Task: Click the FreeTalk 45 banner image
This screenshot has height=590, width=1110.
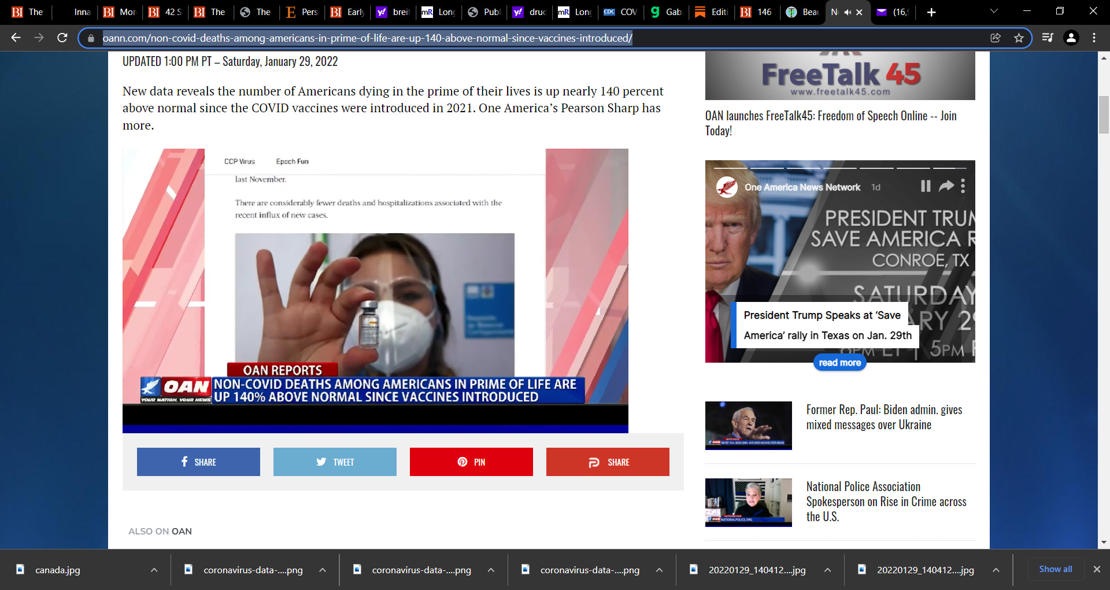Action: [840, 75]
